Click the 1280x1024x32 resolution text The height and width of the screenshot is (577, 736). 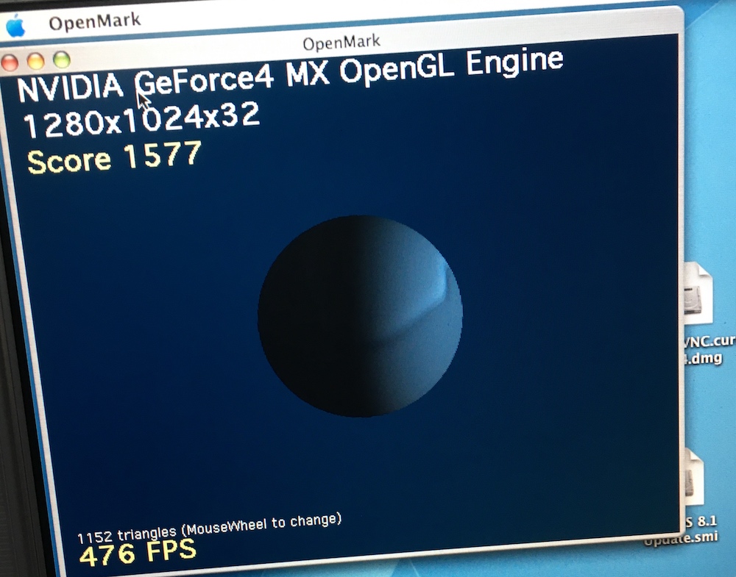pyautogui.click(x=141, y=120)
